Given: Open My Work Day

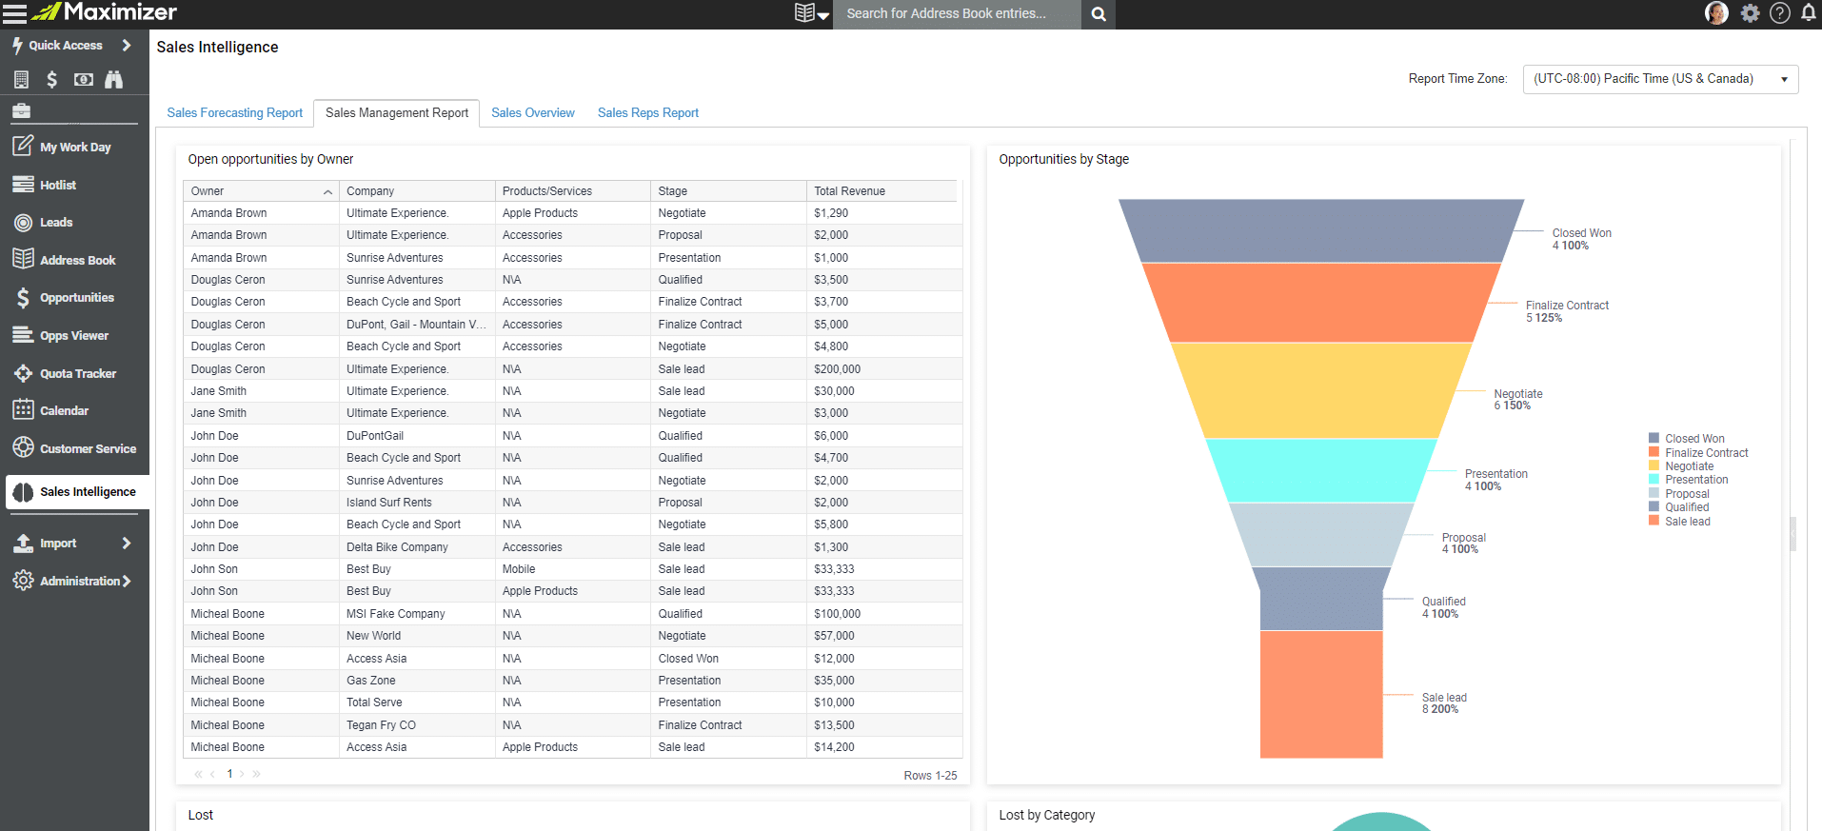Looking at the screenshot, I should click(x=74, y=147).
